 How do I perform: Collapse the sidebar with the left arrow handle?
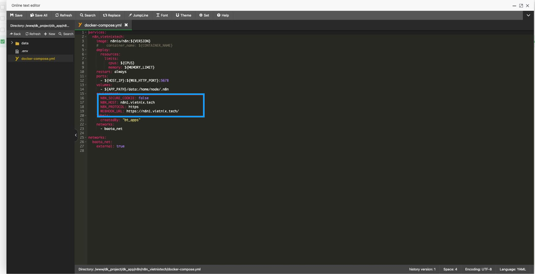point(76,135)
